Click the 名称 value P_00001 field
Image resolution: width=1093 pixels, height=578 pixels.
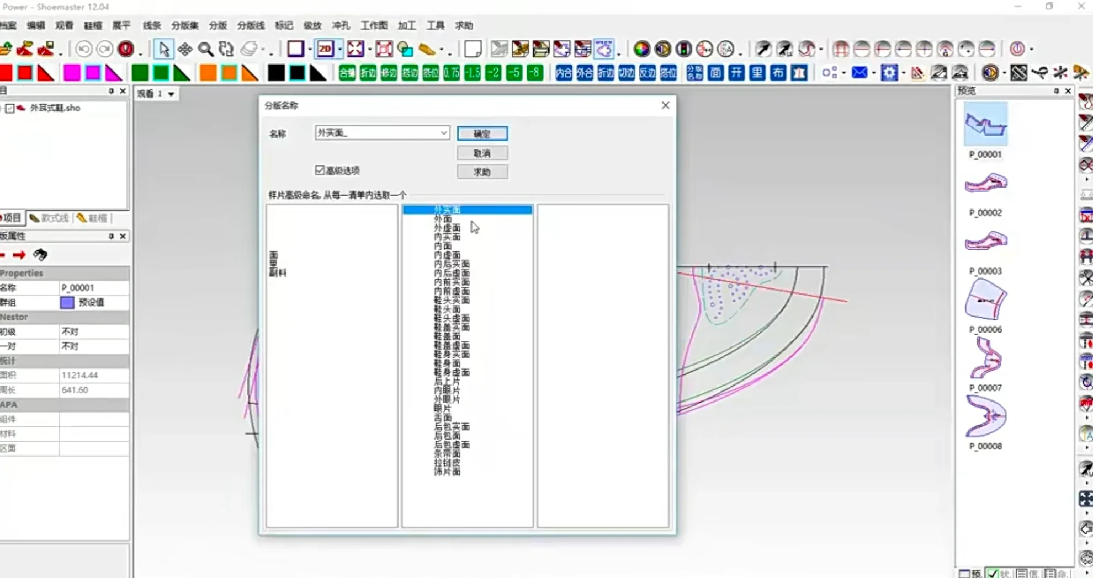click(94, 287)
